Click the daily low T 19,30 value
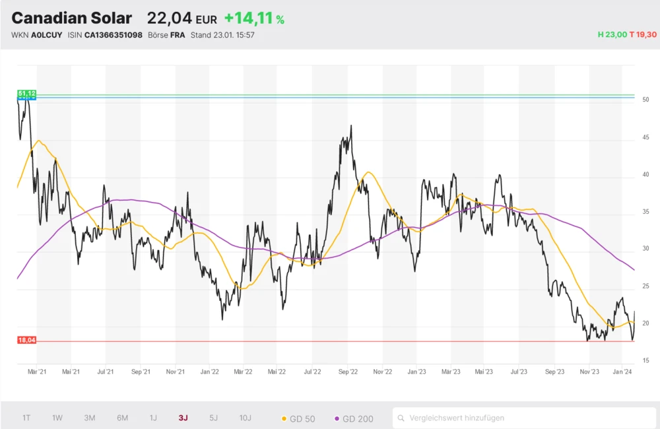 [642, 34]
